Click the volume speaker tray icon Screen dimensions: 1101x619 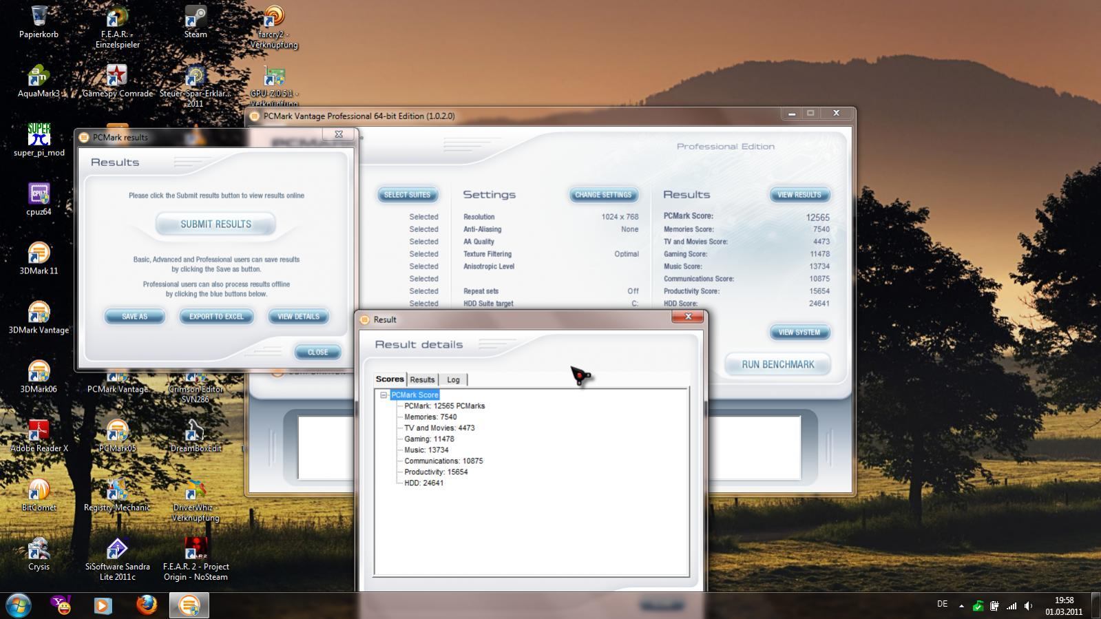(x=1028, y=606)
